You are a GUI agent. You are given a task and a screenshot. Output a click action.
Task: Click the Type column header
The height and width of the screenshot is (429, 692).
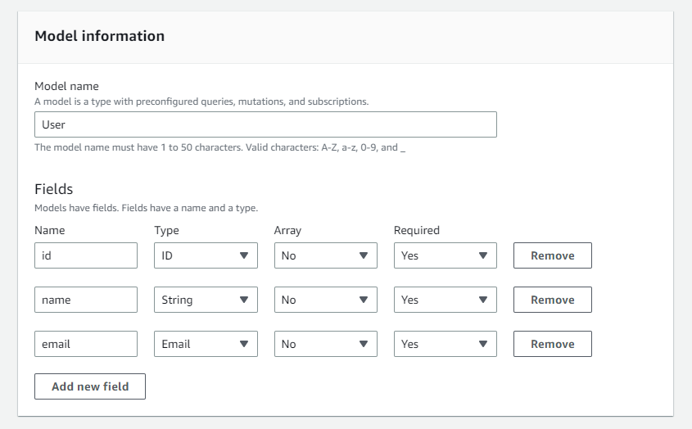pyautogui.click(x=166, y=230)
